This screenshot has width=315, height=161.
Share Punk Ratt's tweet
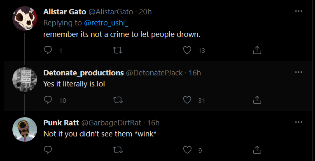257,150
